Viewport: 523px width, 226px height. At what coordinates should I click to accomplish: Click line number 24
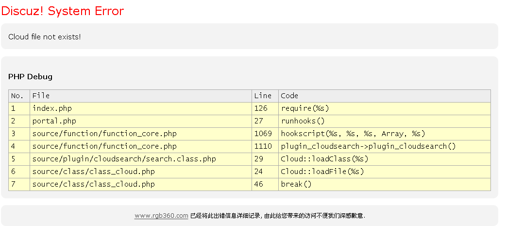265,172
